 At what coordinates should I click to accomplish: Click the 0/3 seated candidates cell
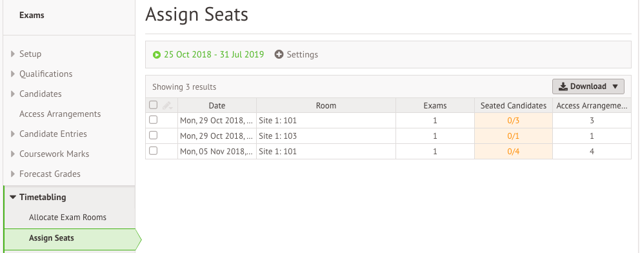[x=514, y=121]
